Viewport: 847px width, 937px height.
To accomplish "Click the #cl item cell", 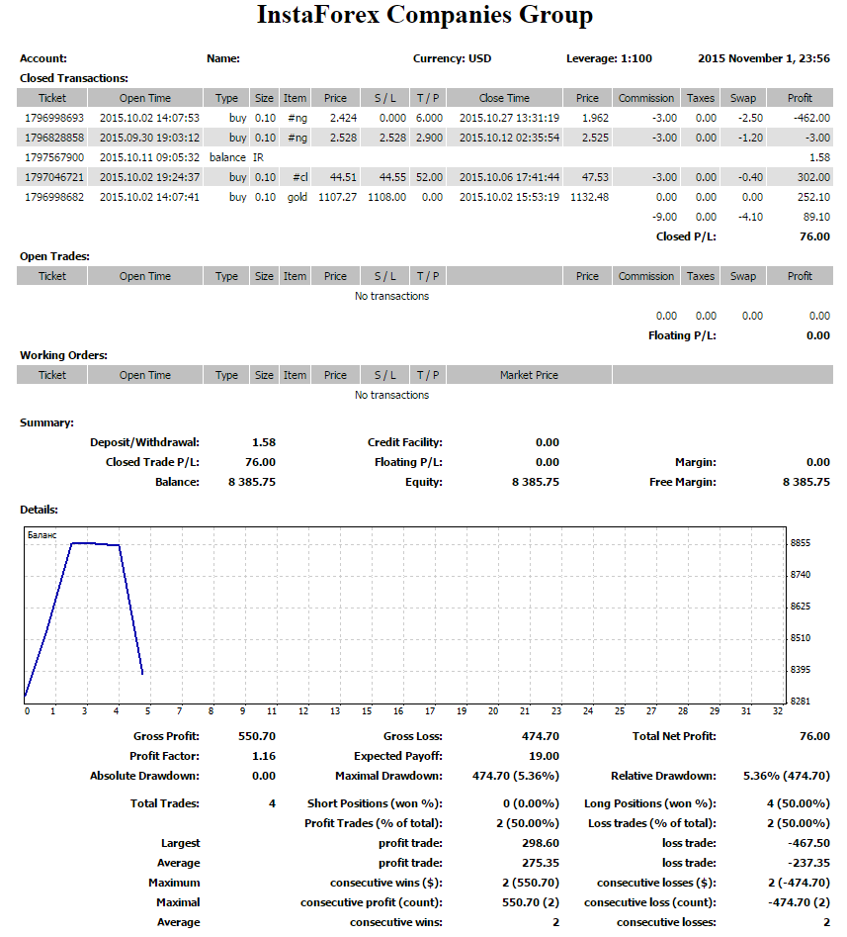I will [x=299, y=177].
